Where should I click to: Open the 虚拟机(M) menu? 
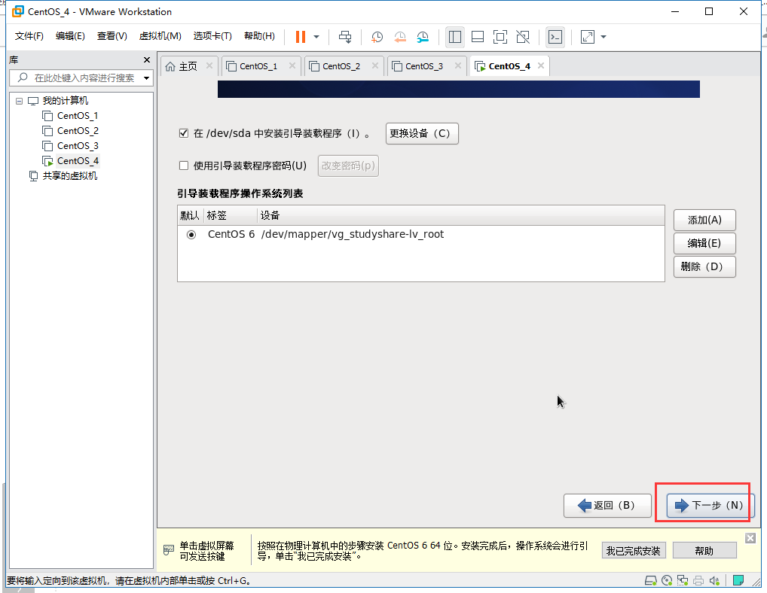160,36
